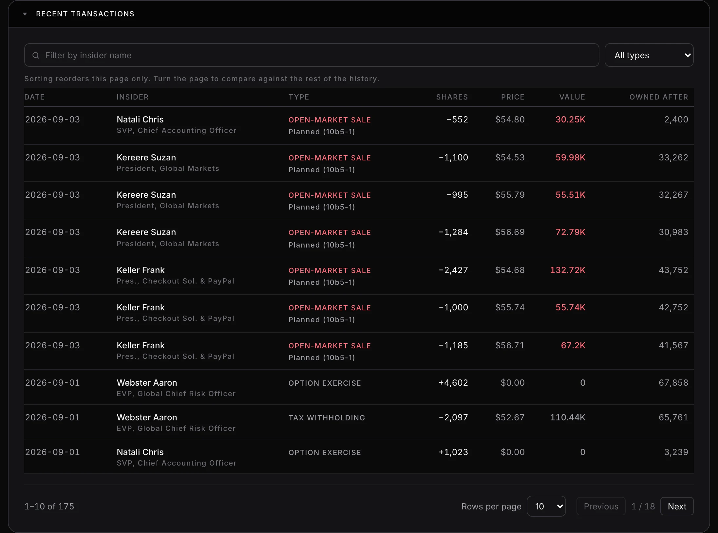Click Recent Transactions section title
This screenshot has width=718, height=533.
[x=85, y=14]
